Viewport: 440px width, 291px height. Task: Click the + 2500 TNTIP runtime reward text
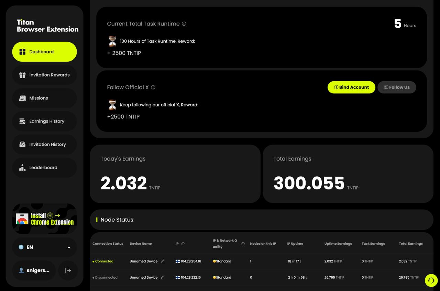[x=124, y=53]
